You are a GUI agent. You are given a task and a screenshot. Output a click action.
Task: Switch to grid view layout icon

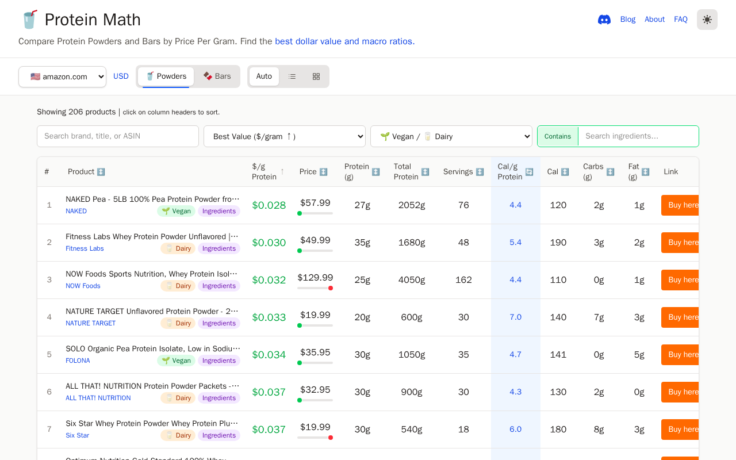coord(316,76)
